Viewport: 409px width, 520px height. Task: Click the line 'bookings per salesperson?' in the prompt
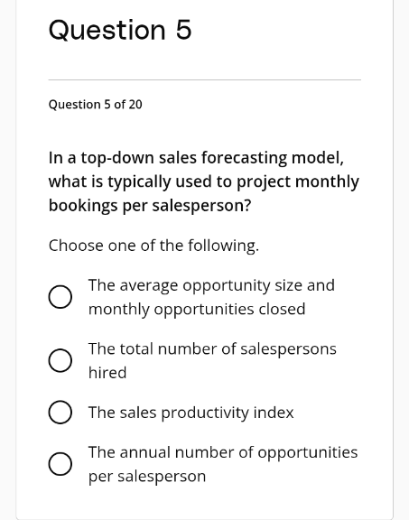(x=150, y=206)
